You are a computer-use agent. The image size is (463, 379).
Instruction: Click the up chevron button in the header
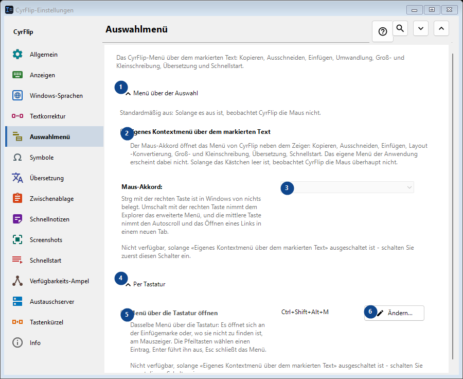(441, 28)
